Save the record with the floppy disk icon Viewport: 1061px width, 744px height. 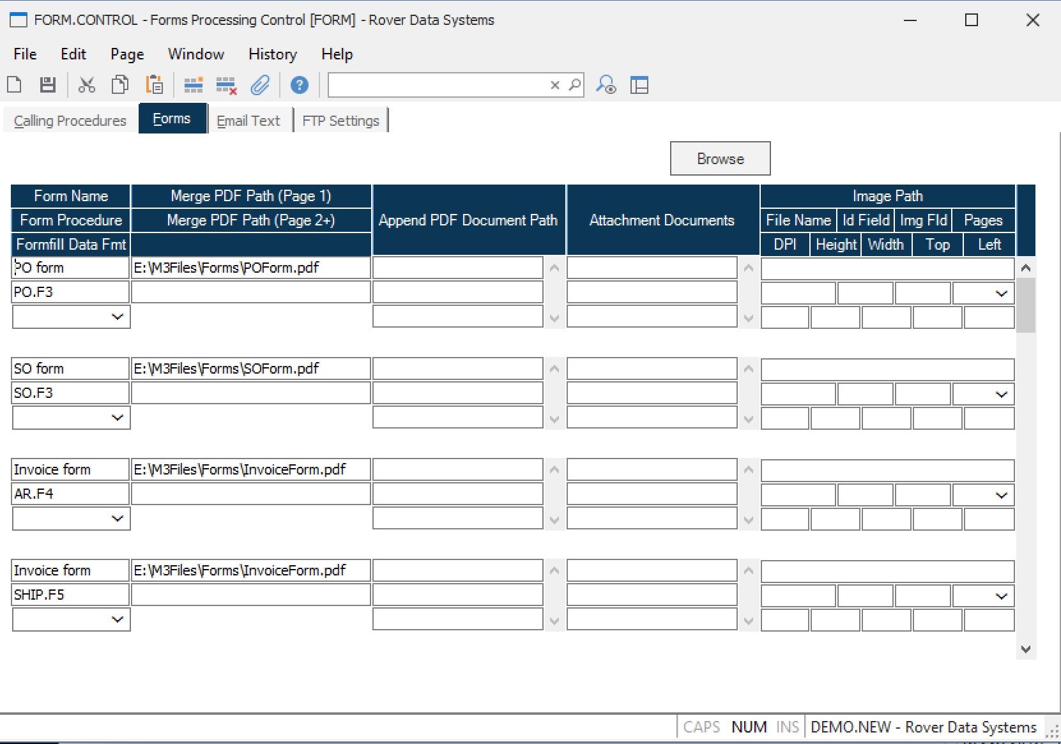click(x=48, y=85)
